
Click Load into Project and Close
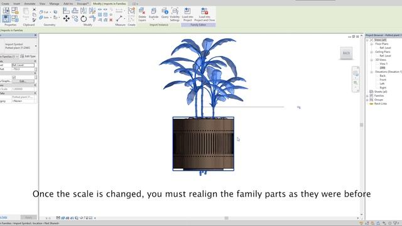click(205, 14)
